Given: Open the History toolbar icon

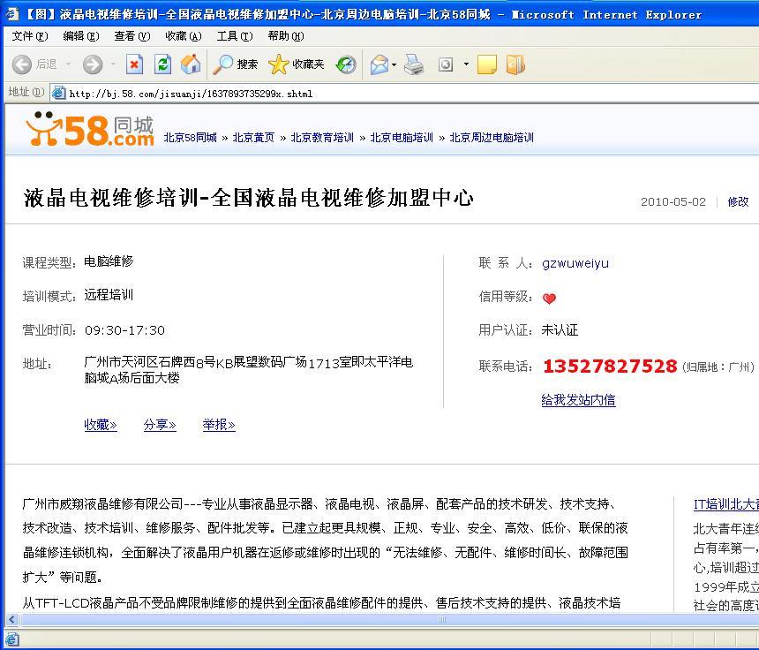Looking at the screenshot, I should click(346, 64).
